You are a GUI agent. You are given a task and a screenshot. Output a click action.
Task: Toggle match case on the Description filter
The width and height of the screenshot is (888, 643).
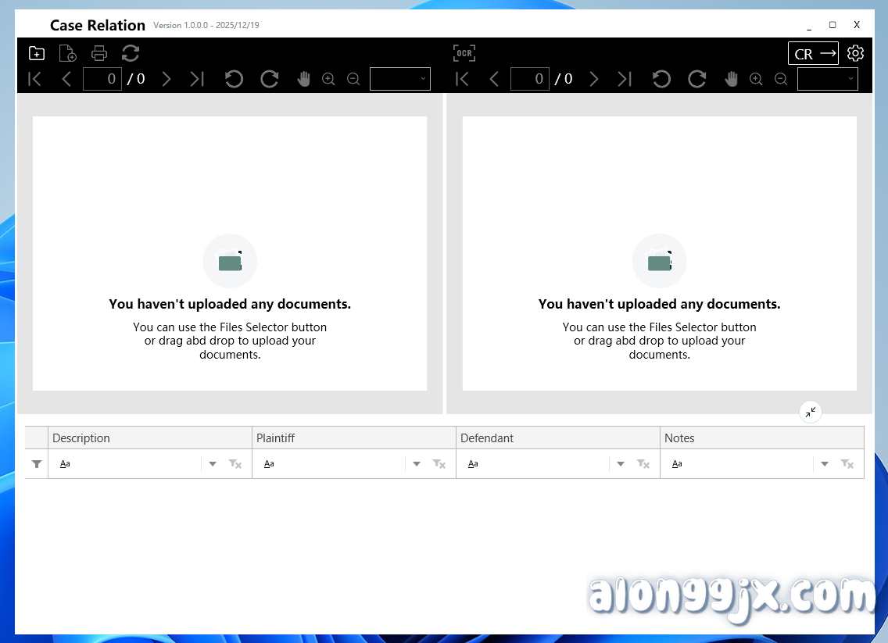[65, 463]
